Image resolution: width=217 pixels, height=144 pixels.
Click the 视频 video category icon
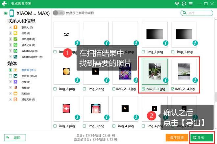pos(15,82)
